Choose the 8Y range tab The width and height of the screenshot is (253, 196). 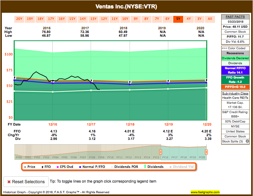coord(146,19)
